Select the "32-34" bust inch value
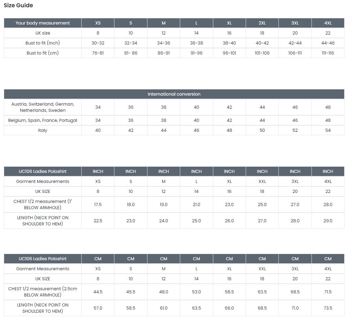Screen dimensions: 348x322 click(131, 43)
